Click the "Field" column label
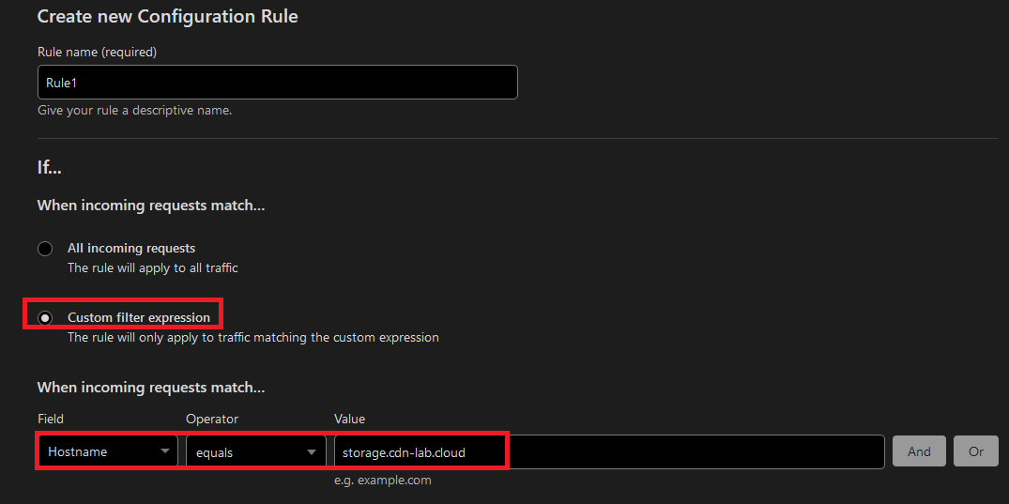Image resolution: width=1009 pixels, height=504 pixels. (51, 419)
